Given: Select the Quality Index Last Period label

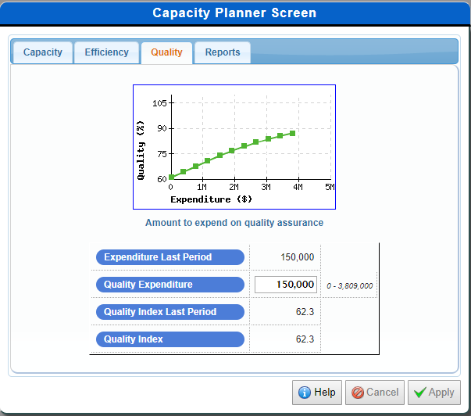Looking at the screenshot, I should pos(169,312).
